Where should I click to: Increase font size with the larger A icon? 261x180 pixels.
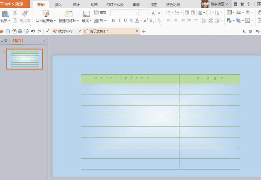coord(153,13)
